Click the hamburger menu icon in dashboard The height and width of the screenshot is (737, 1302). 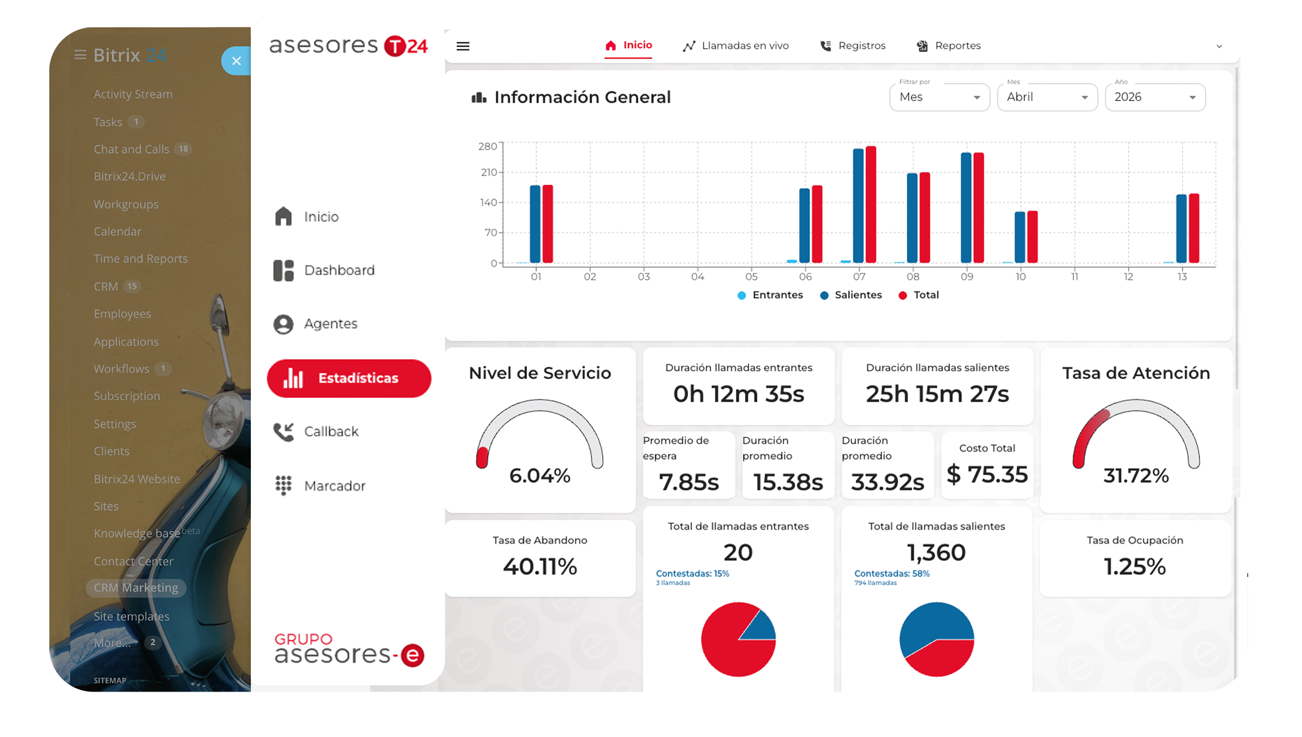tap(462, 46)
